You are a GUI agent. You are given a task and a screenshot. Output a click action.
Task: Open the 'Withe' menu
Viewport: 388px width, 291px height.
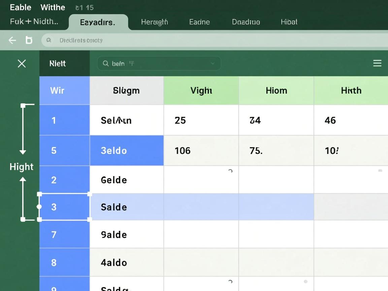[53, 7]
